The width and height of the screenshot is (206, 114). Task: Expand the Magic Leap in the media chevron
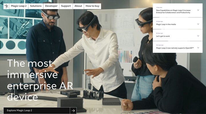[x=198, y=24]
